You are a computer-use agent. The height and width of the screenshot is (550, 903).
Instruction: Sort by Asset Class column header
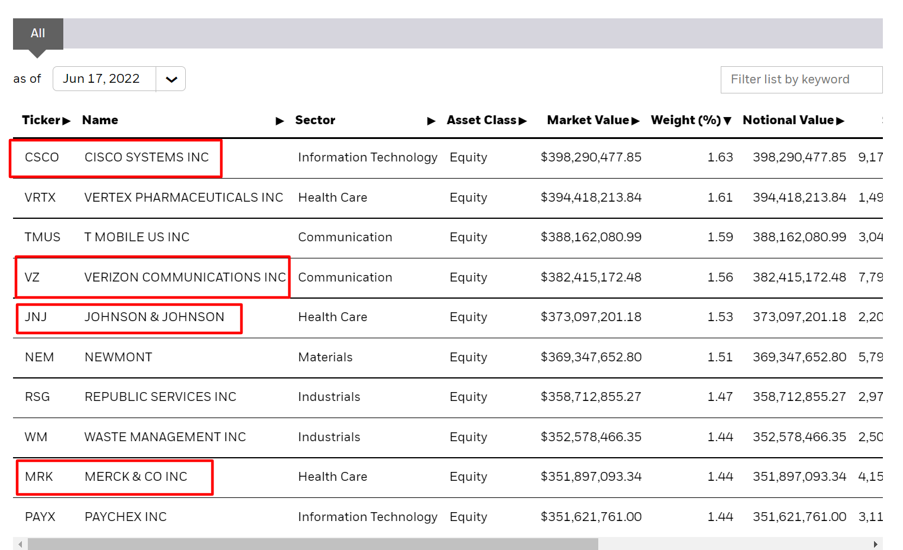point(486,120)
